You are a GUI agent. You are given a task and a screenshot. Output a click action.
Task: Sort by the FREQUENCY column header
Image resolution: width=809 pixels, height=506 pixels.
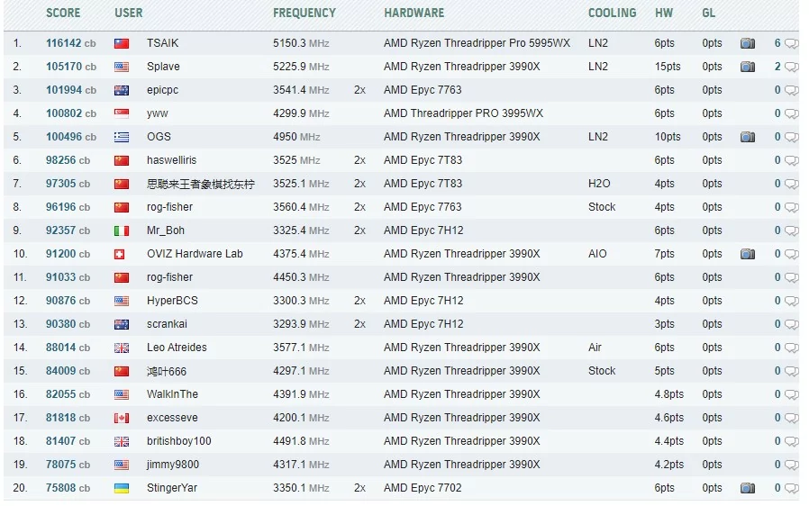click(305, 13)
